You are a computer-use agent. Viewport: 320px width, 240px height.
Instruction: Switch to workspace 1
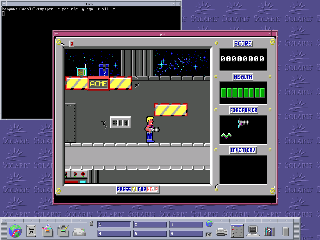pos(114,224)
